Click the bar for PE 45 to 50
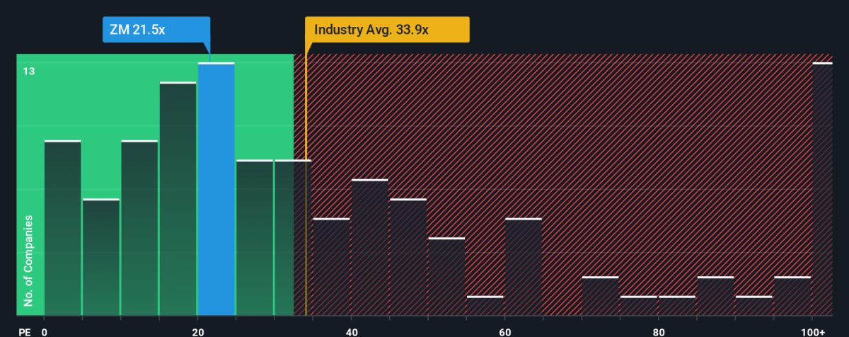Screen dimensions: 849x337 (x=408, y=257)
